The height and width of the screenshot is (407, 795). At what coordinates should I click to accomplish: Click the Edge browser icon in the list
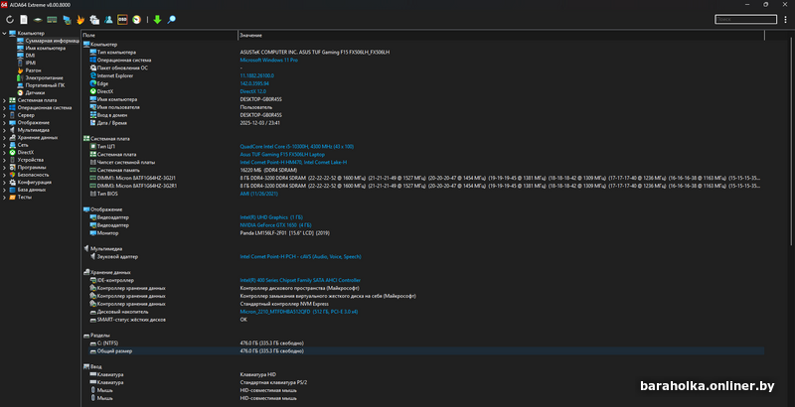[92, 83]
